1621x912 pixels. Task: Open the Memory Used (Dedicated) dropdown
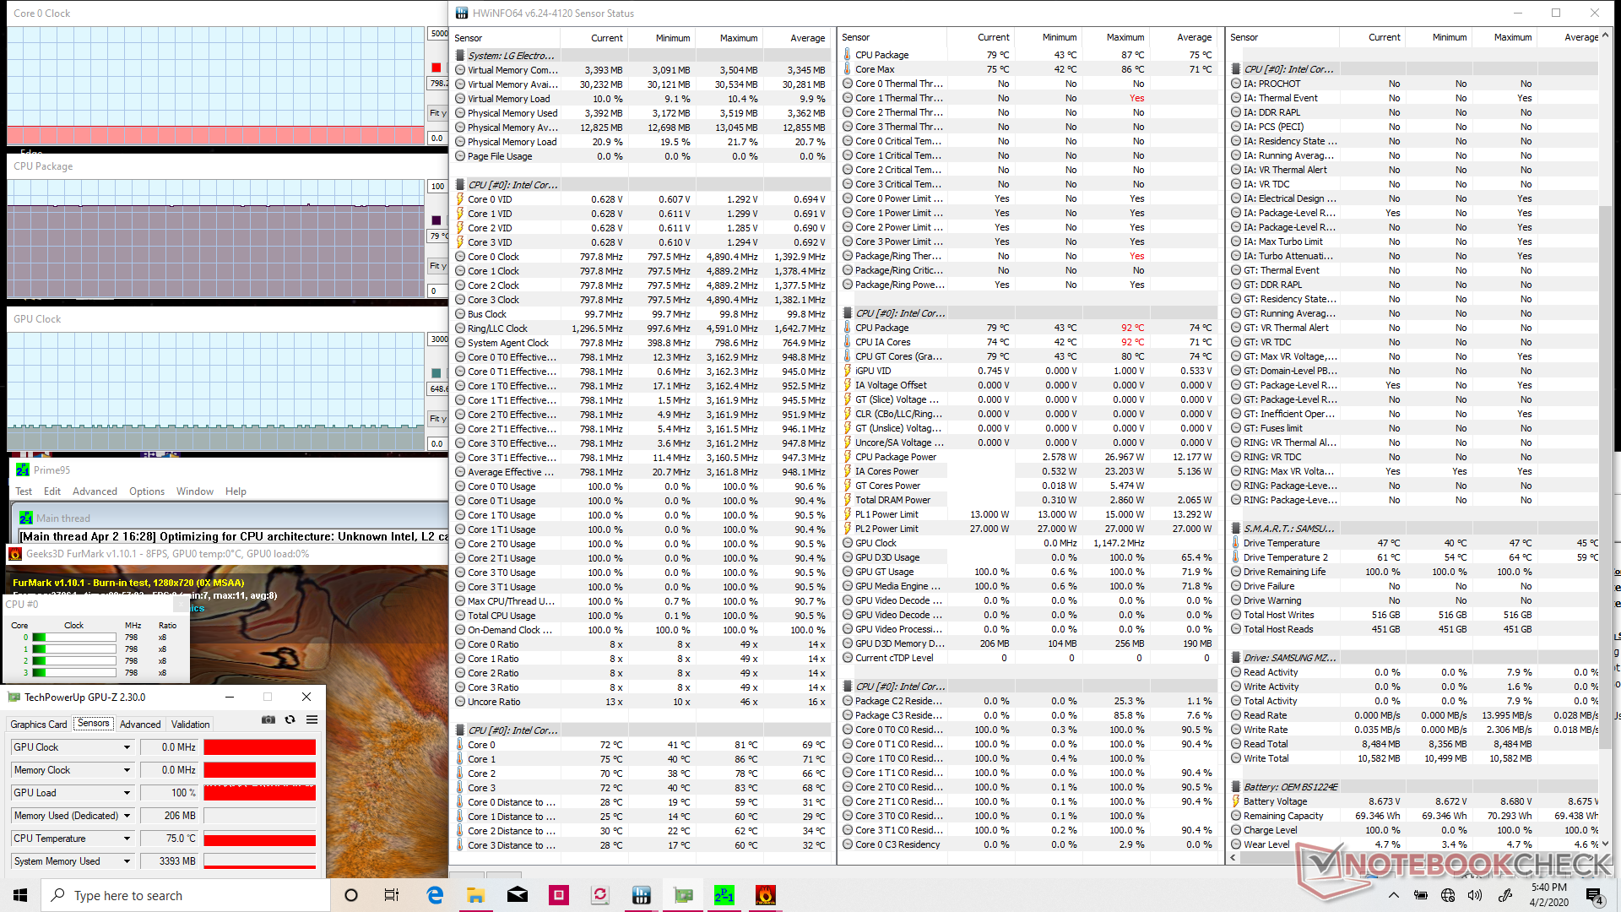pos(127,816)
